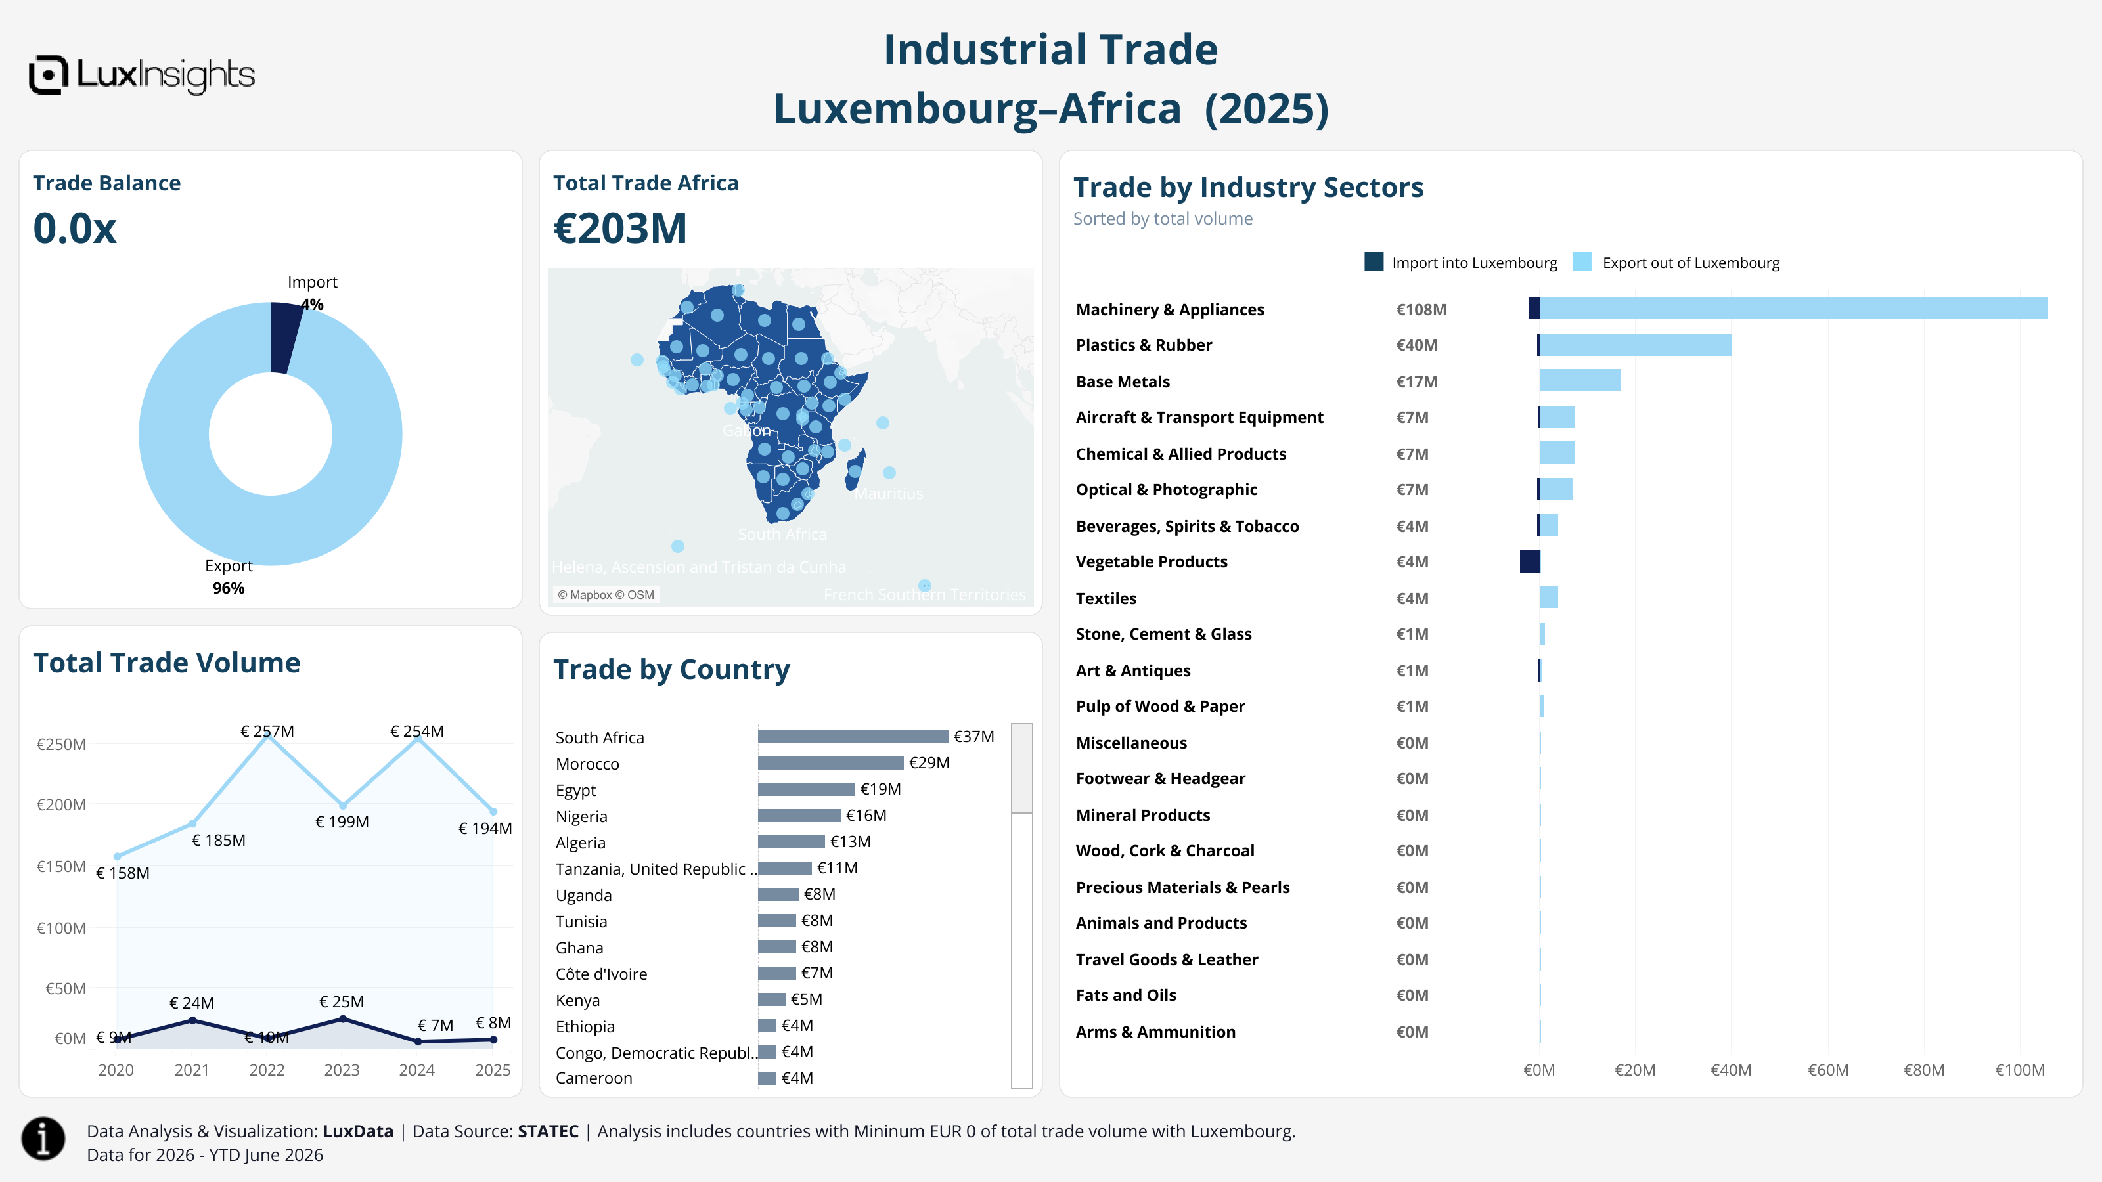Click the Uganda row label

tap(583, 895)
